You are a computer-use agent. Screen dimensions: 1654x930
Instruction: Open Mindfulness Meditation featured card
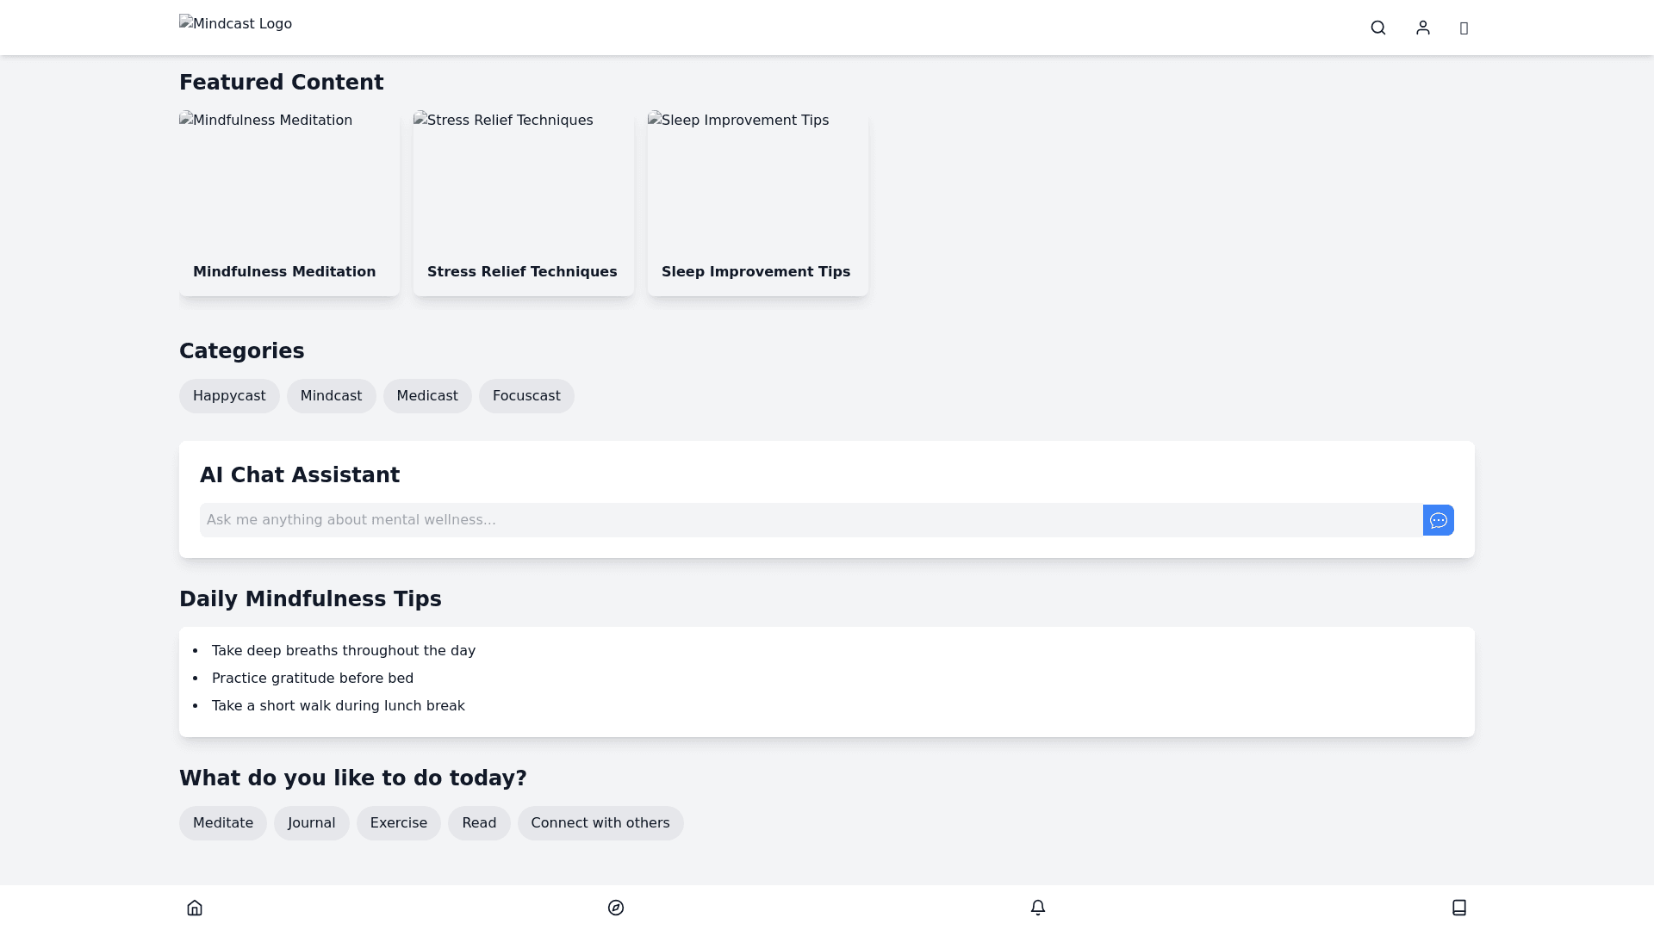click(x=289, y=203)
